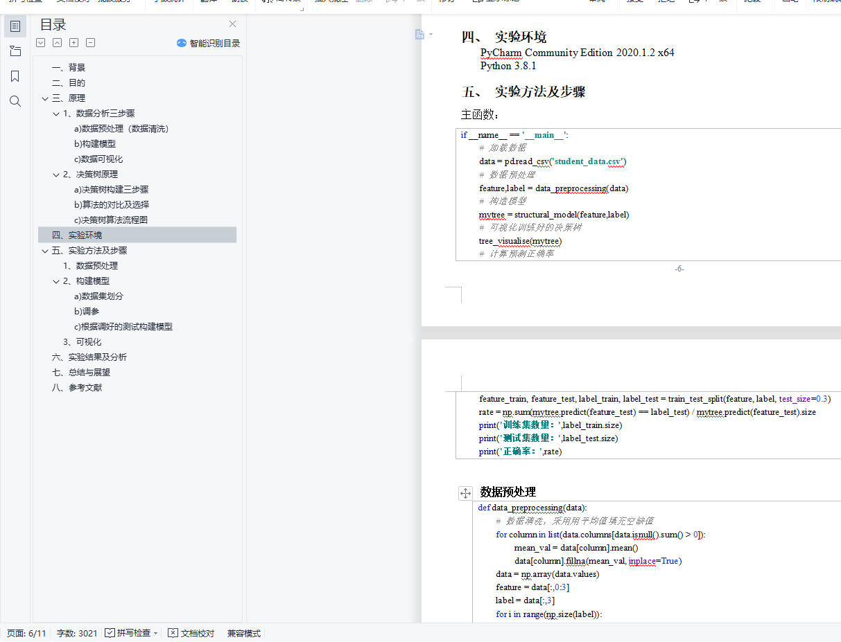Jump to c)根据调好的测试构建模型

click(x=123, y=327)
